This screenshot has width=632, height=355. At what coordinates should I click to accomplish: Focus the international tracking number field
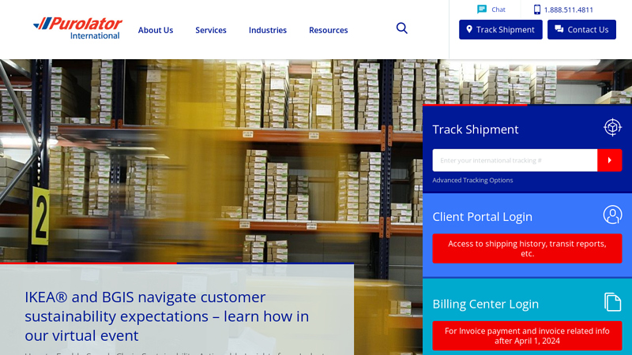[x=515, y=160]
